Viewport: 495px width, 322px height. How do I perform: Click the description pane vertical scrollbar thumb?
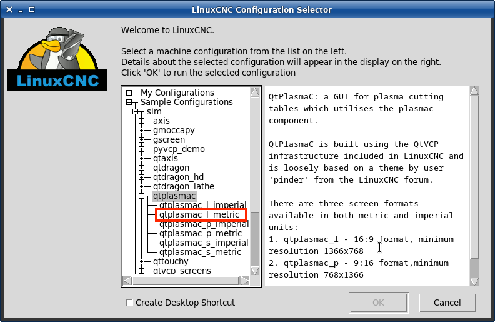(474, 268)
